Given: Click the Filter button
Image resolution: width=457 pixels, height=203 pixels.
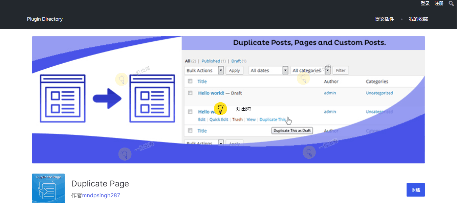Looking at the screenshot, I should point(340,70).
